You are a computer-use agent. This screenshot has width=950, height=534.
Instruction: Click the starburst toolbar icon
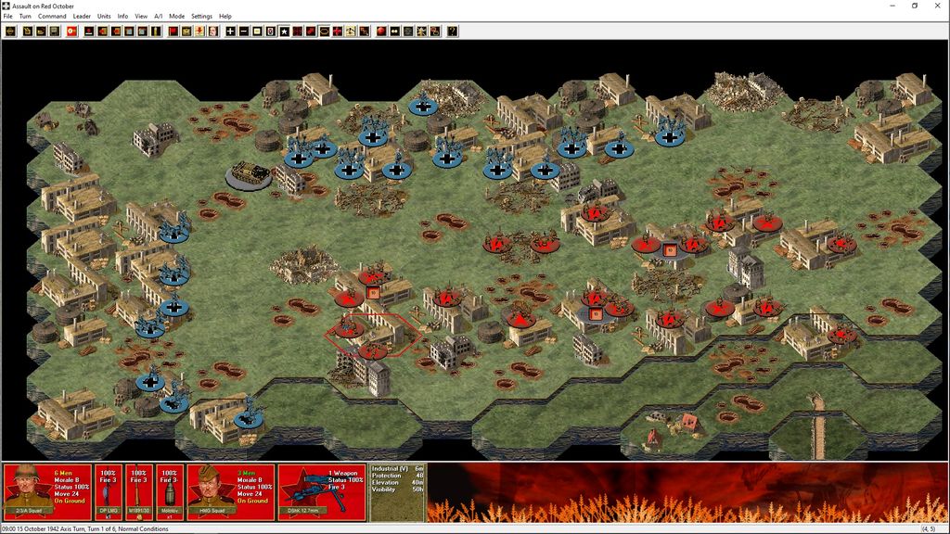[421, 31]
